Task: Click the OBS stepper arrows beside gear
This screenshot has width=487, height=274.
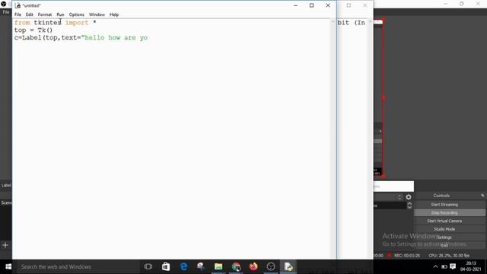Action: click(x=399, y=197)
